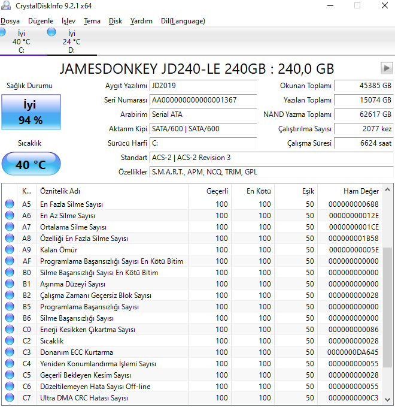Image resolution: width=395 pixels, height=407 pixels.
Task: Click the status orb for C0 row
Action: click(x=10, y=330)
